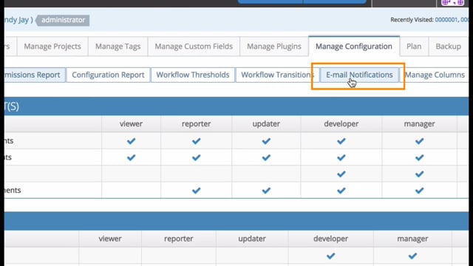Image resolution: width=473 pixels, height=266 pixels.
Task: Click 'reporter' header in the upper table
Action: pyautogui.click(x=196, y=124)
